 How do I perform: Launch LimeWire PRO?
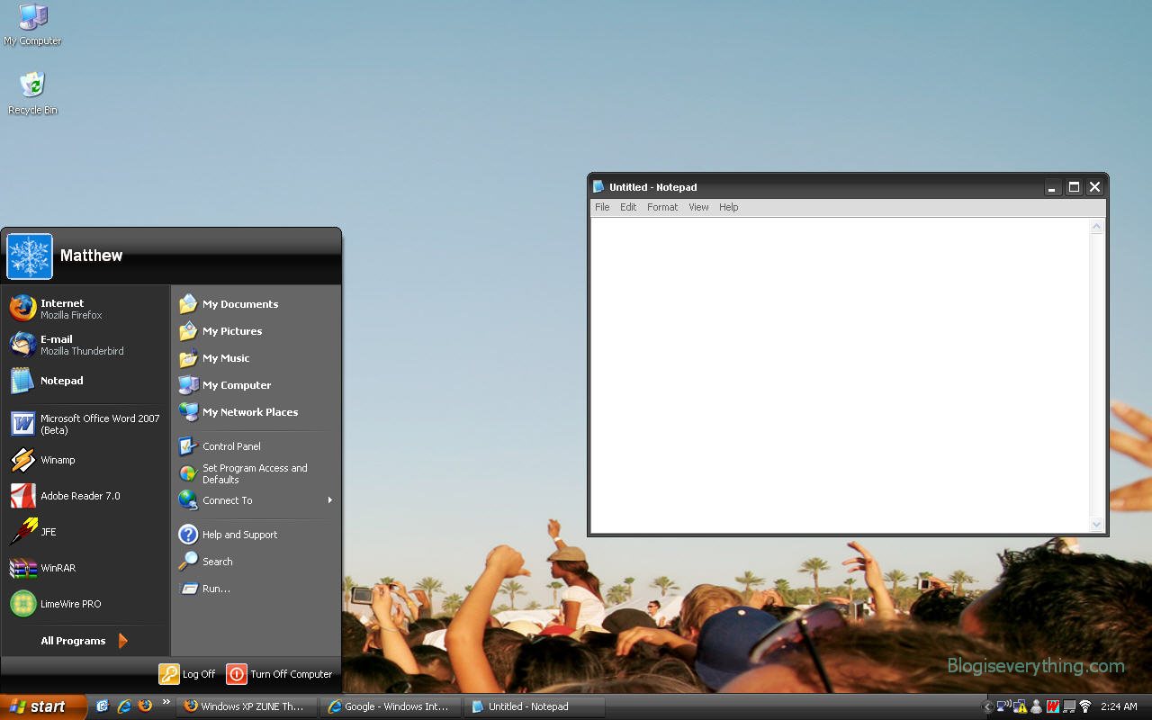pyautogui.click(x=85, y=604)
